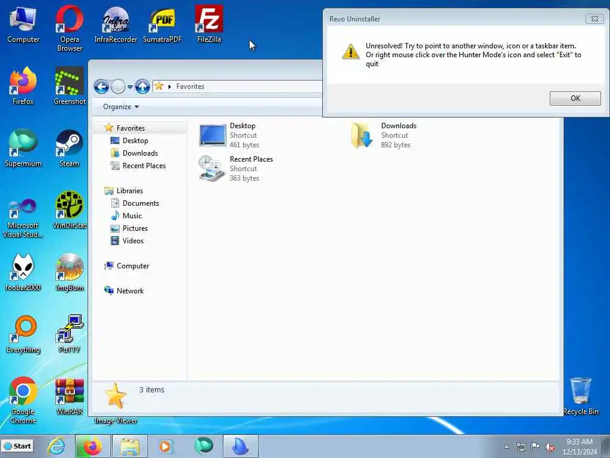
Task: Click the Favorites address bar field
Action: [x=237, y=86]
